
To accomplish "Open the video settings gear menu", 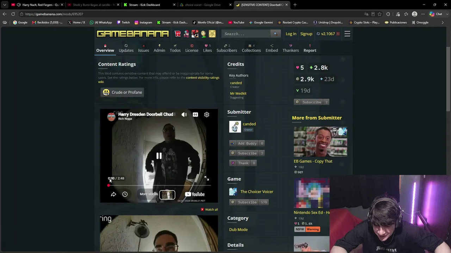I will tap(206, 115).
